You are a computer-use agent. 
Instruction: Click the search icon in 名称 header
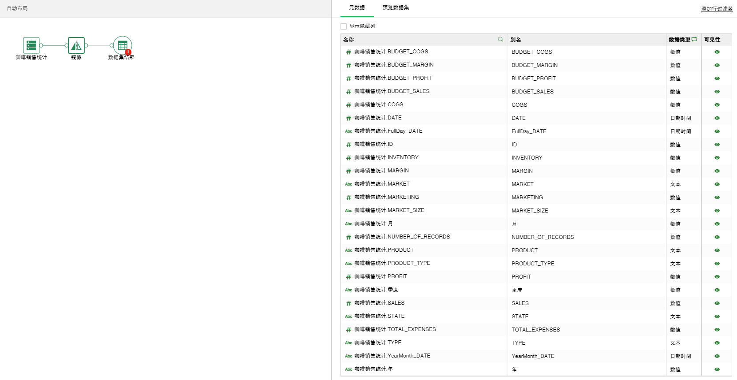pyautogui.click(x=501, y=39)
